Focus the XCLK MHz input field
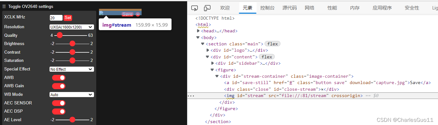This screenshot has height=125, width=438. point(56,18)
